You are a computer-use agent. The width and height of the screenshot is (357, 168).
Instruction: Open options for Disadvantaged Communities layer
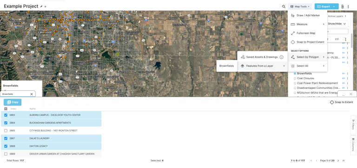(347, 88)
